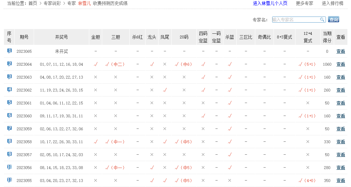Screen dimensions: 351x187
Task: Click the number 4 row badge icon
Action: [9, 90]
